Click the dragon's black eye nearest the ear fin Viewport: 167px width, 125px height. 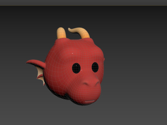tap(76, 68)
